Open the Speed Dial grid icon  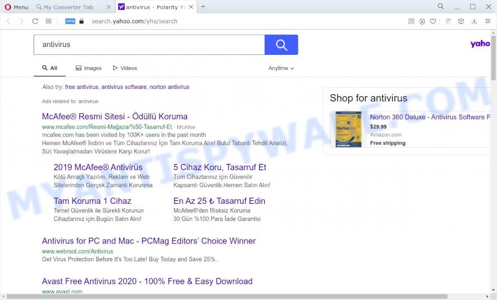tap(49, 21)
